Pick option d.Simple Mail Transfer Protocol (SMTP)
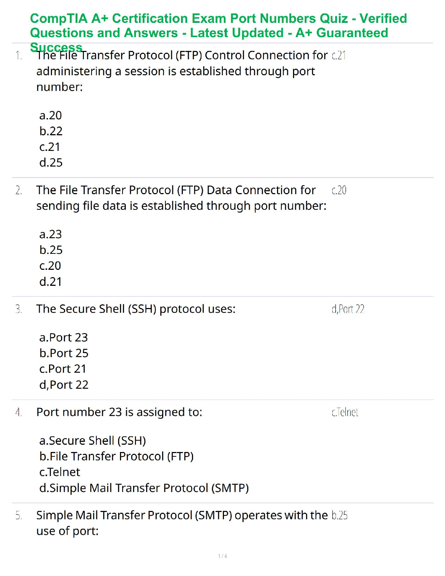The image size is (445, 576). point(144,488)
